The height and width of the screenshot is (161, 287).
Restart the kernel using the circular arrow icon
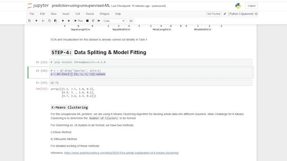[x=93, y=21]
